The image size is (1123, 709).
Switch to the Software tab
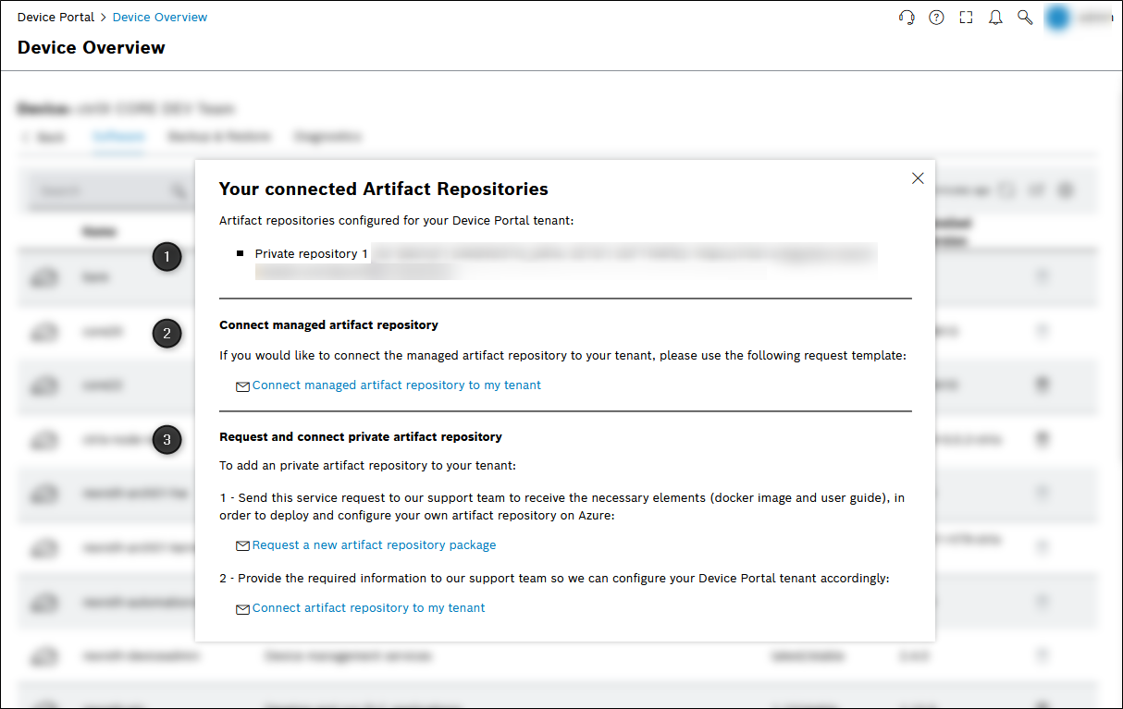click(118, 137)
